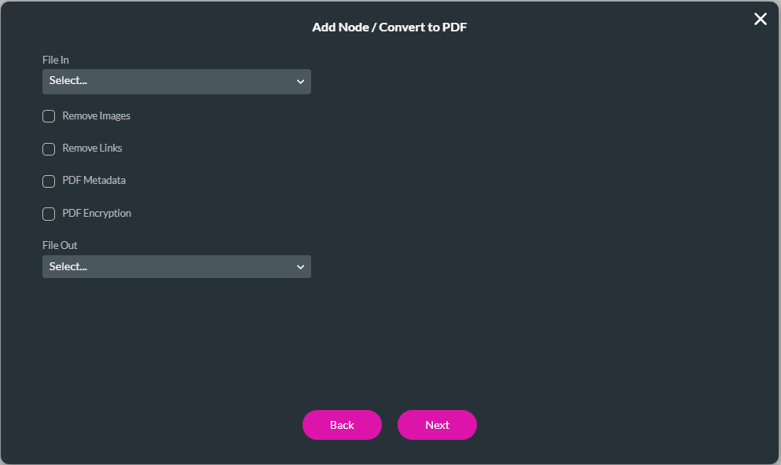Click the File Out chevron arrow
This screenshot has height=465, width=781.
tap(300, 267)
